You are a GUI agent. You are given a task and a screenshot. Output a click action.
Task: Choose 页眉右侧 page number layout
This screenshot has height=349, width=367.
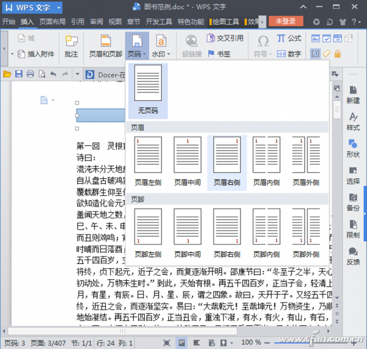click(227, 162)
